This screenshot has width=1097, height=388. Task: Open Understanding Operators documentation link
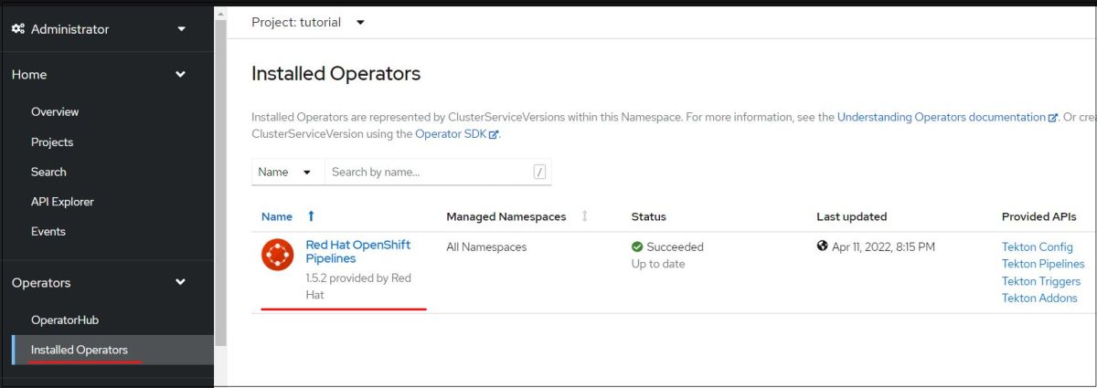point(941,117)
